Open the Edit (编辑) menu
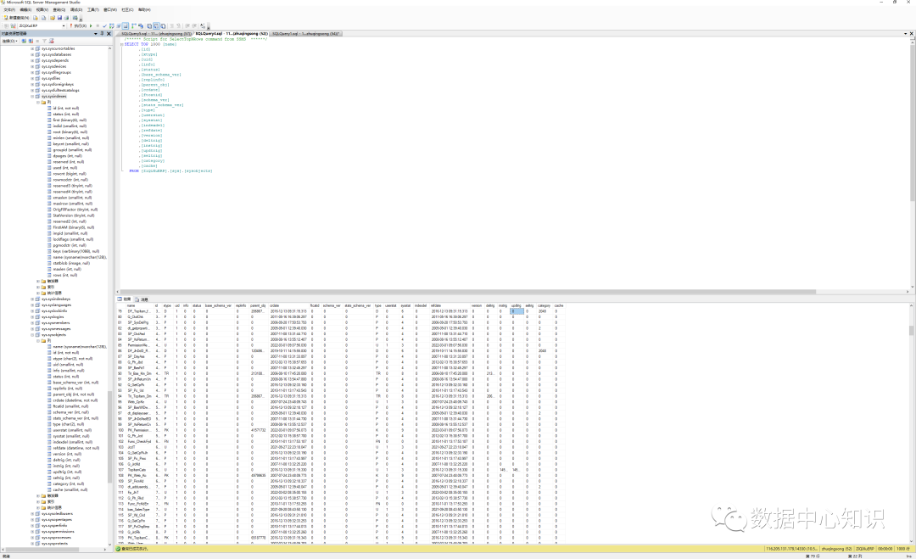Image resolution: width=916 pixels, height=559 pixels. pyautogui.click(x=25, y=10)
